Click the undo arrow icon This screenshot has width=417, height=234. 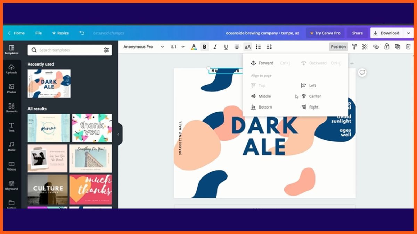[82, 33]
